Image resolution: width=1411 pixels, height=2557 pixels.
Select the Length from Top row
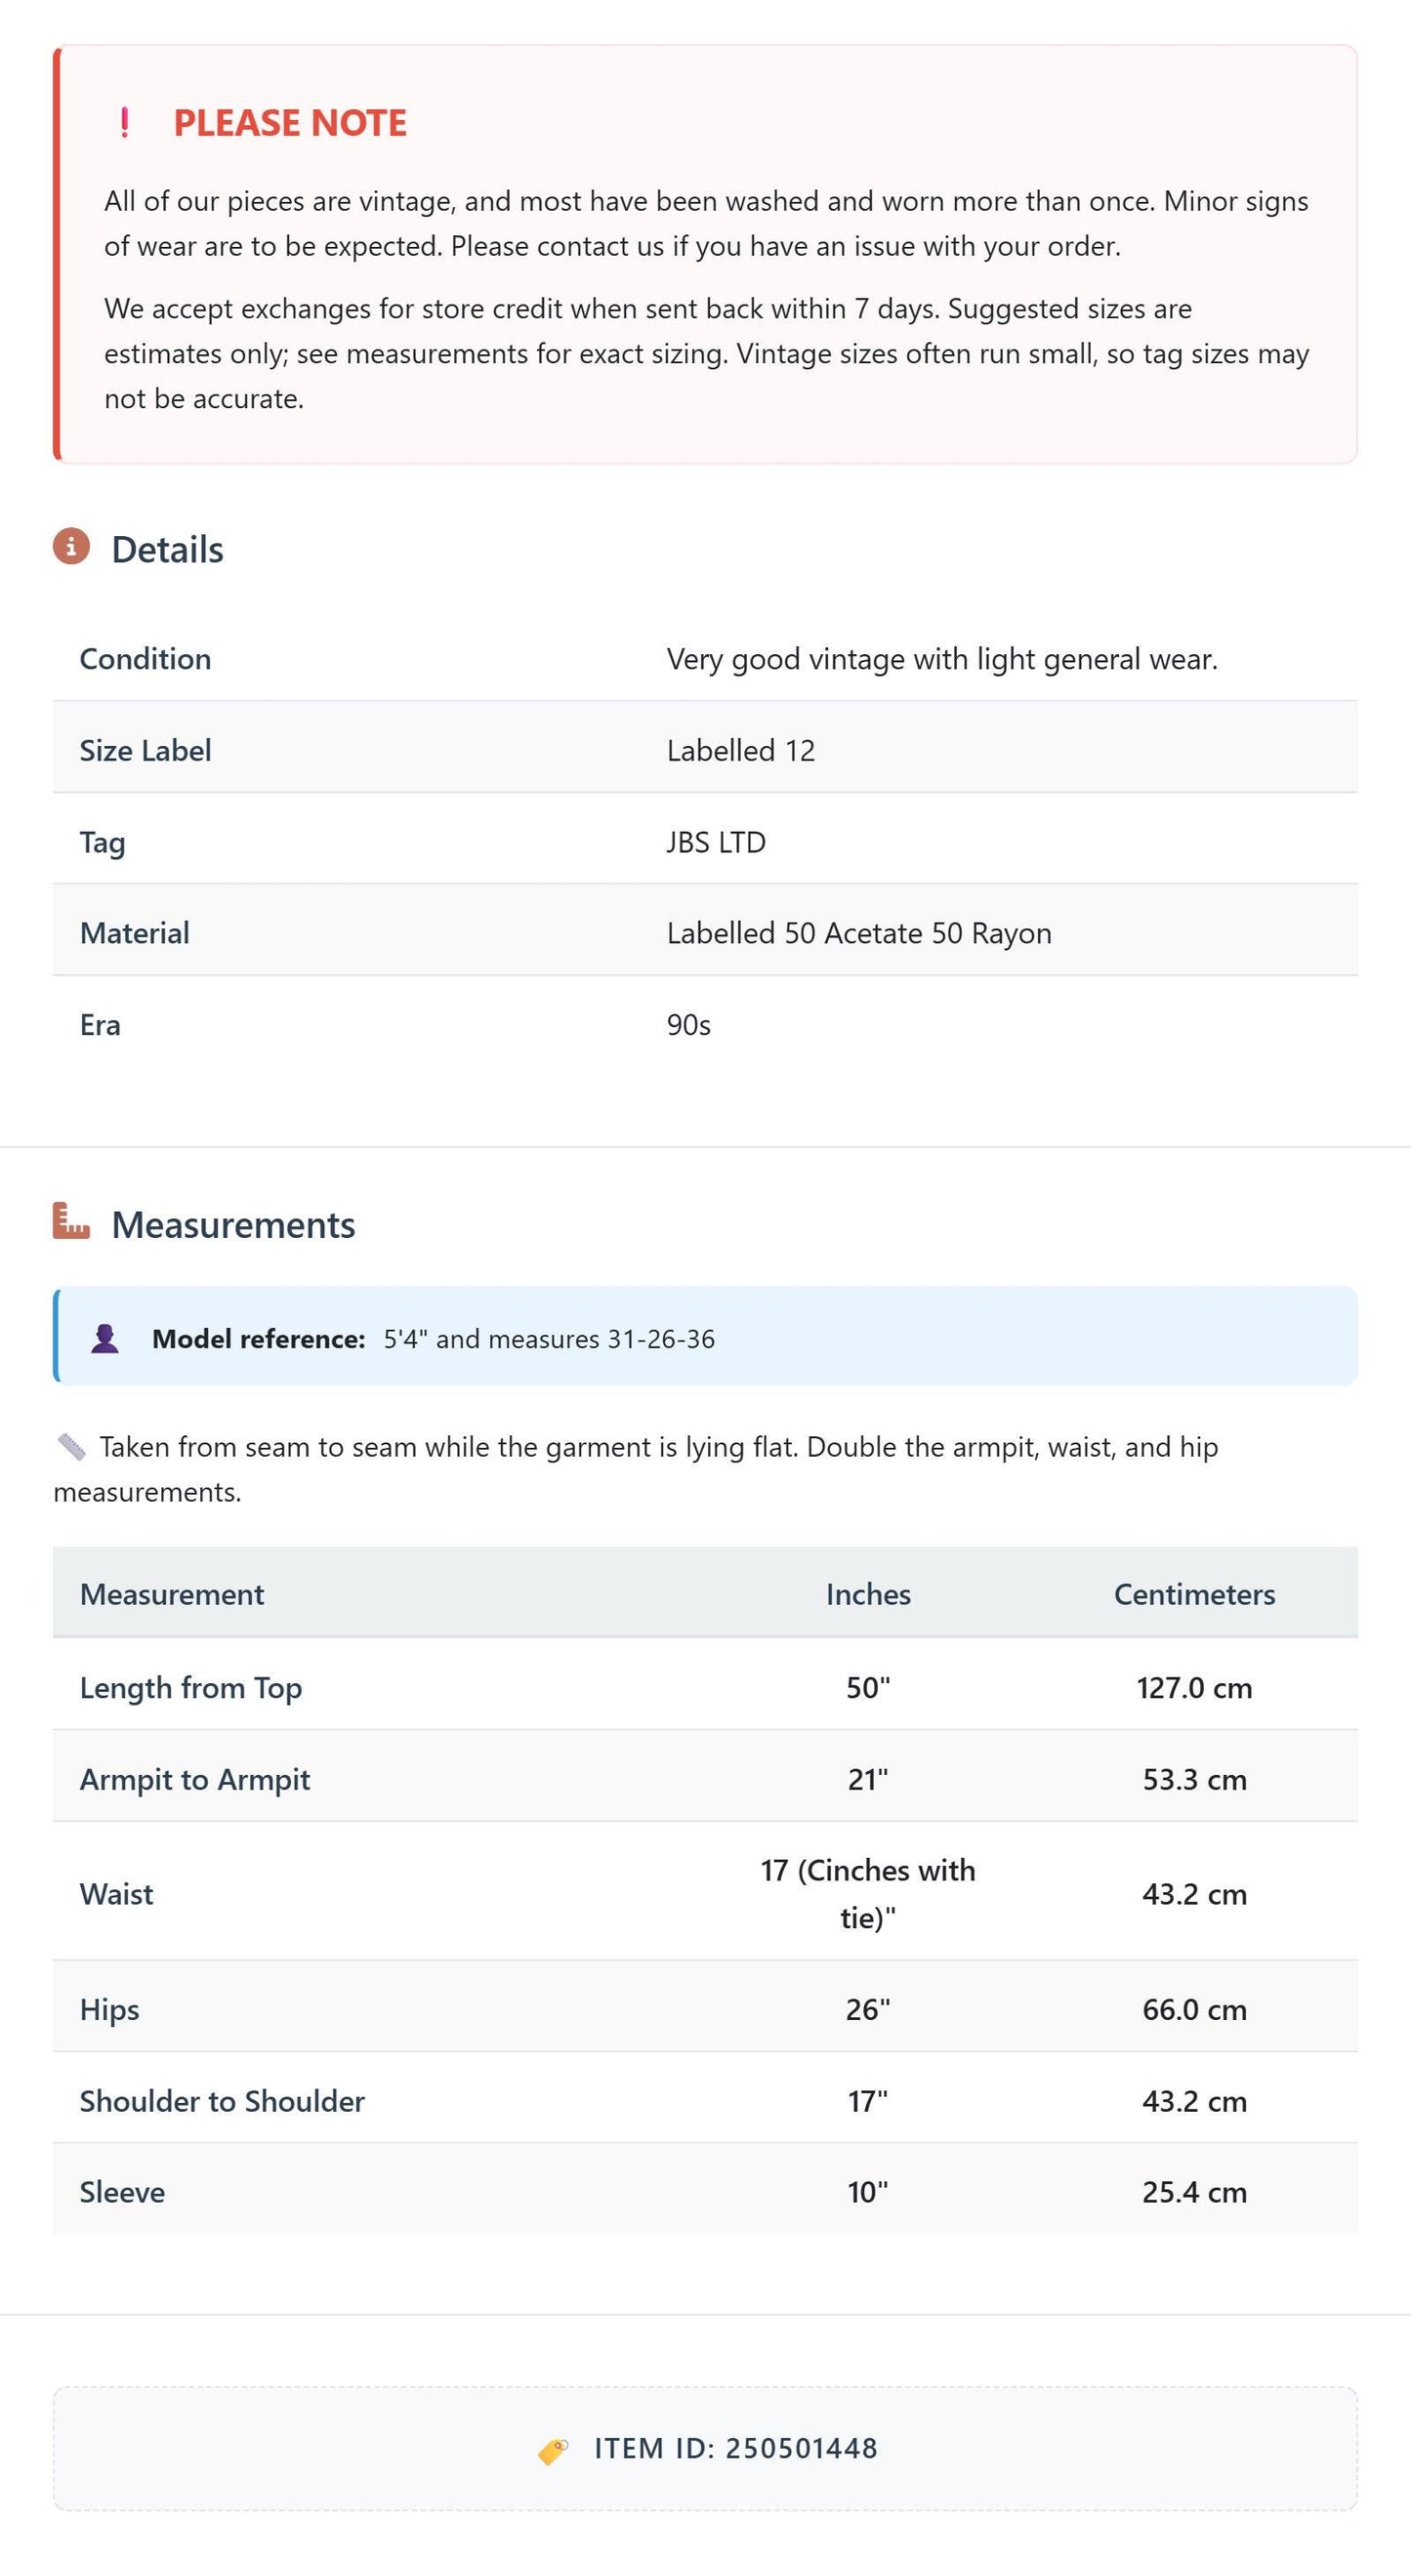point(705,1687)
